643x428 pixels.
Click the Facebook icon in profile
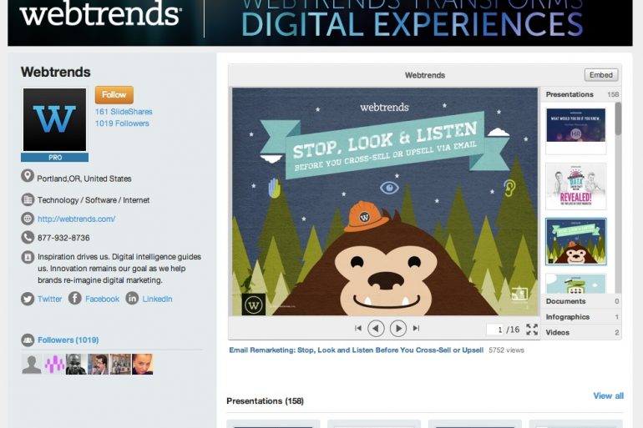(75, 299)
